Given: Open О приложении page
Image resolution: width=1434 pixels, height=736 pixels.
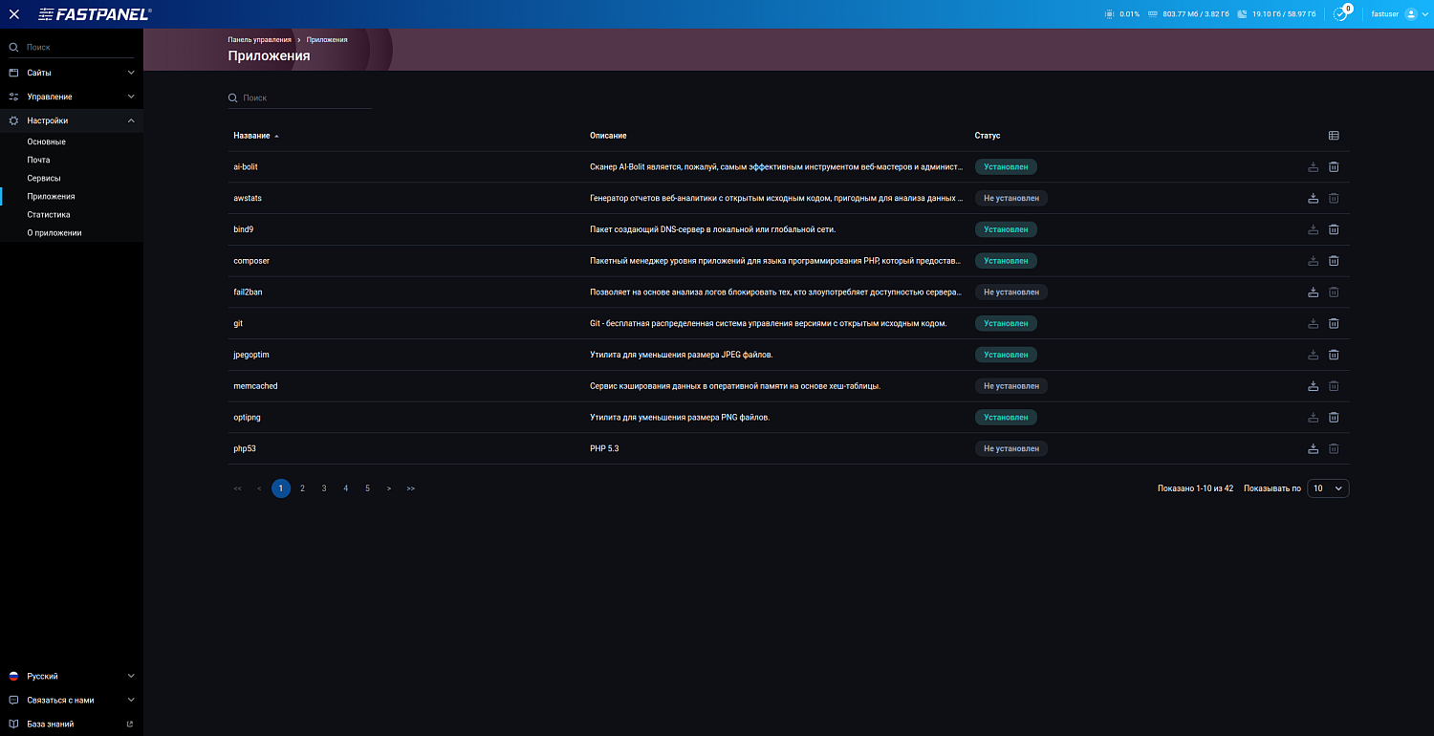Looking at the screenshot, I should [x=54, y=232].
